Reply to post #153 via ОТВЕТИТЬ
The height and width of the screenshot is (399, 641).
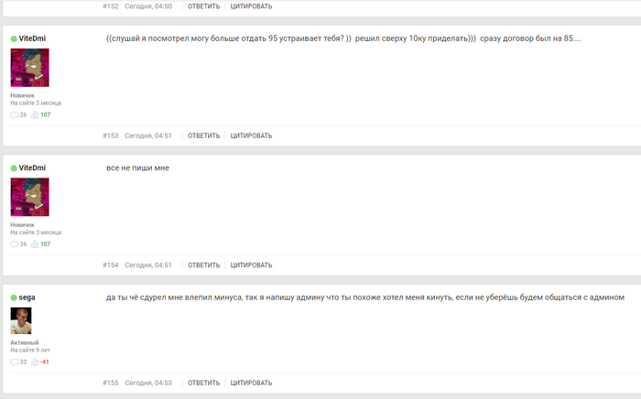pos(203,135)
